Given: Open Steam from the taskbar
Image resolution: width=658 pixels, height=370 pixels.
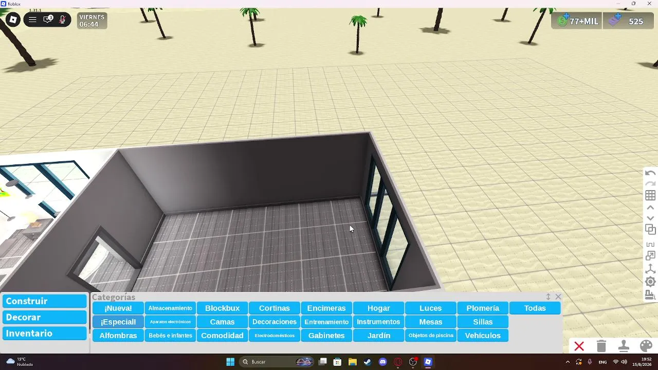Looking at the screenshot, I should click(368, 362).
